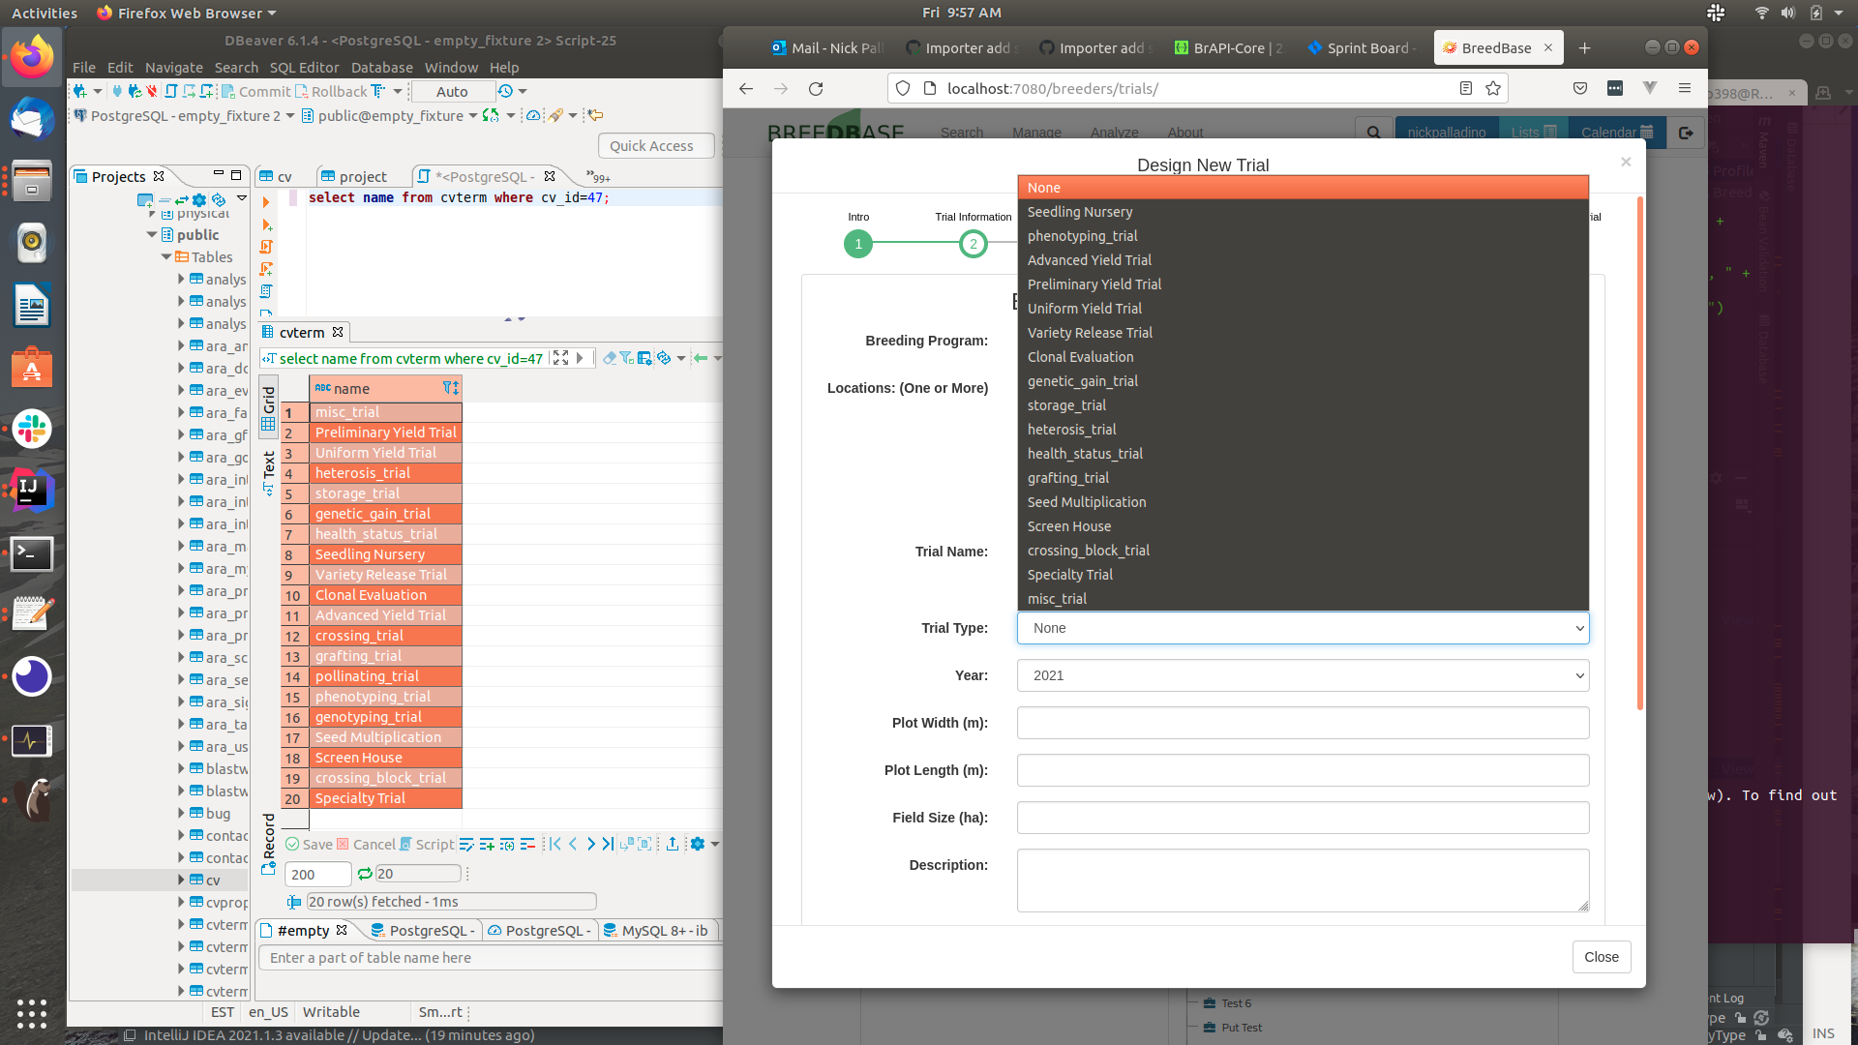The width and height of the screenshot is (1858, 1045).
Task: Switch to Grid view of results
Action: click(269, 406)
